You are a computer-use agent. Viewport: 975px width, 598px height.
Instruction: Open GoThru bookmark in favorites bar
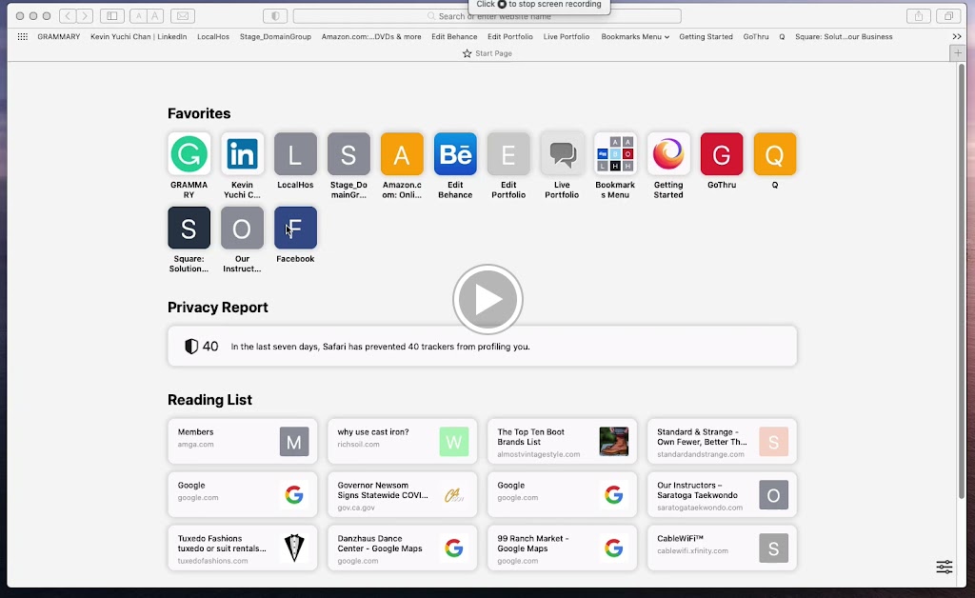pyautogui.click(x=756, y=37)
